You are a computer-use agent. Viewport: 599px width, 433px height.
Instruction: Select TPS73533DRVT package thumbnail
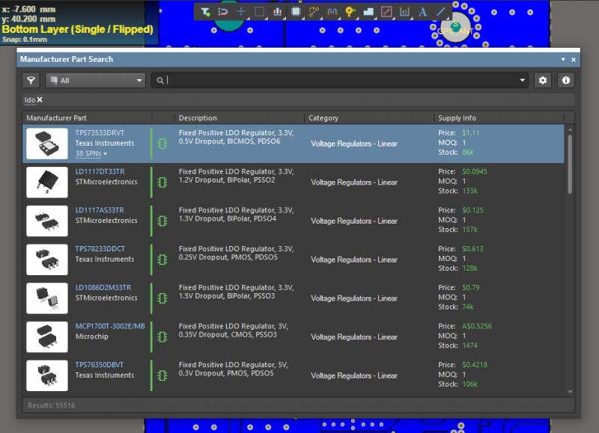click(x=47, y=144)
